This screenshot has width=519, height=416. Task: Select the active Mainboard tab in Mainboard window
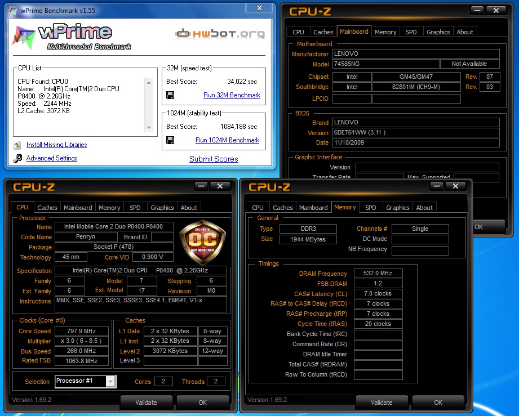(x=354, y=32)
